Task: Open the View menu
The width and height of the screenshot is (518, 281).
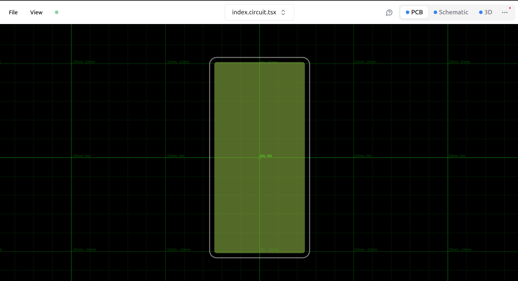Action: point(36,12)
